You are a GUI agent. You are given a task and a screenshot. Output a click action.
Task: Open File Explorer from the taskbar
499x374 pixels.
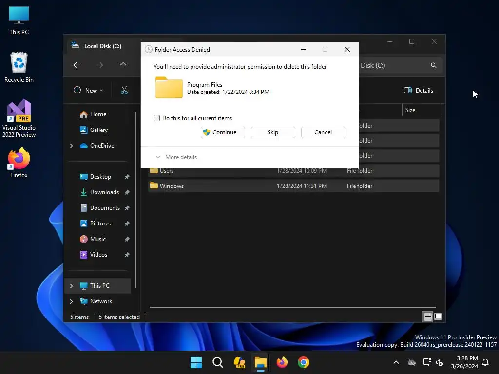coord(260,362)
